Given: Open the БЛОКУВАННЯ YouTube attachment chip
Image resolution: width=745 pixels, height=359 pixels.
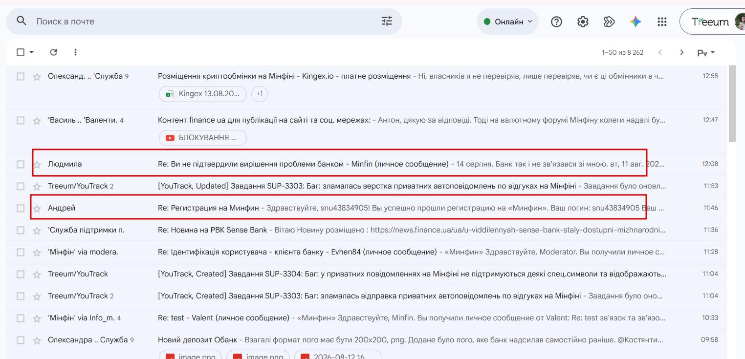Looking at the screenshot, I should [203, 138].
